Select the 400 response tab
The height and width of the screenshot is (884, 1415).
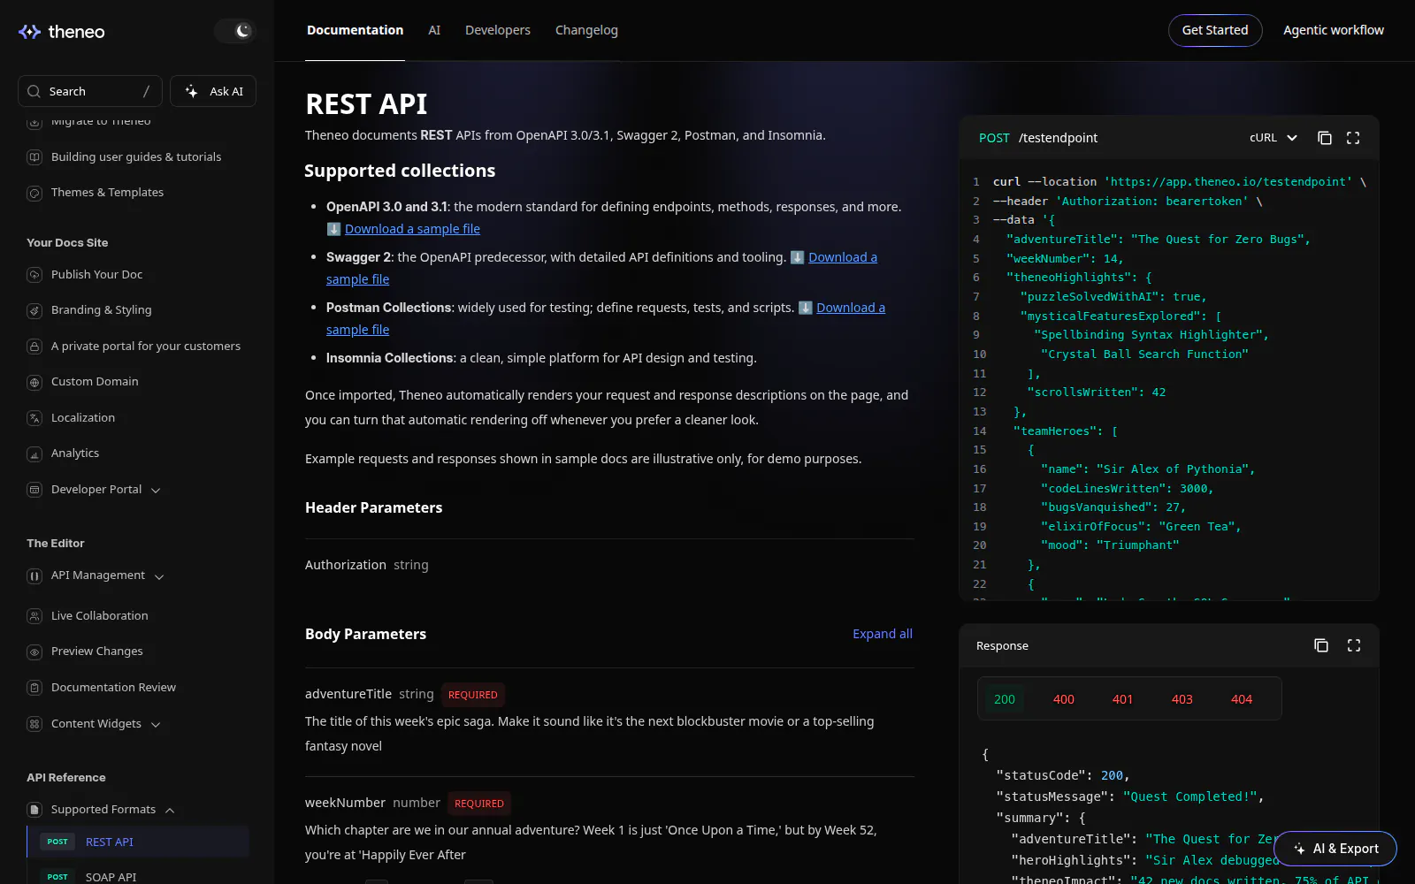[1064, 699]
